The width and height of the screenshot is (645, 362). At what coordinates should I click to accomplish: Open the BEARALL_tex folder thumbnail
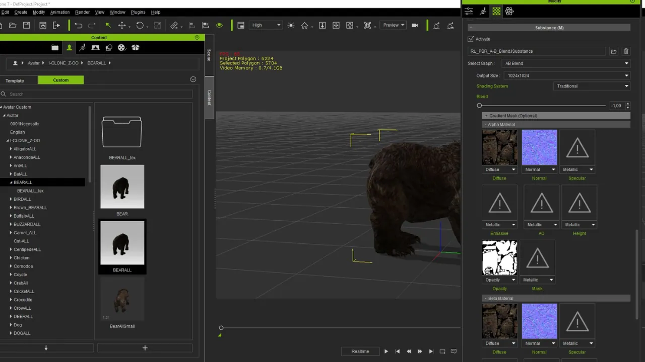click(122, 132)
